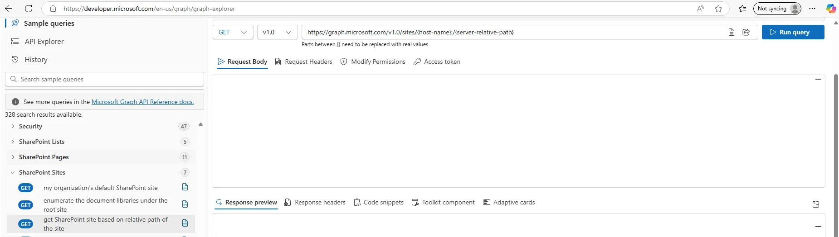This screenshot has height=237, width=839.
Task: Open docs icon for default SharePoint site query
Action: 185,187
